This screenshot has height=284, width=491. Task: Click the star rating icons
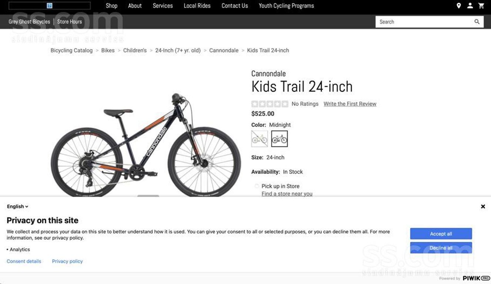[x=270, y=104]
